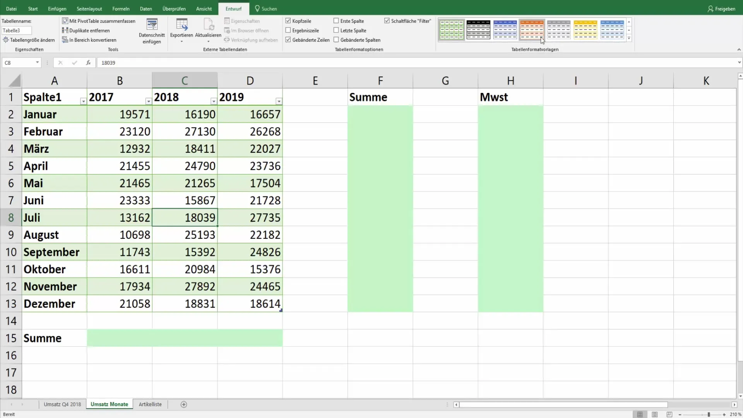Image resolution: width=743 pixels, height=418 pixels.
Task: Switch to the Ansicht ribbon tab
Action: [x=204, y=9]
